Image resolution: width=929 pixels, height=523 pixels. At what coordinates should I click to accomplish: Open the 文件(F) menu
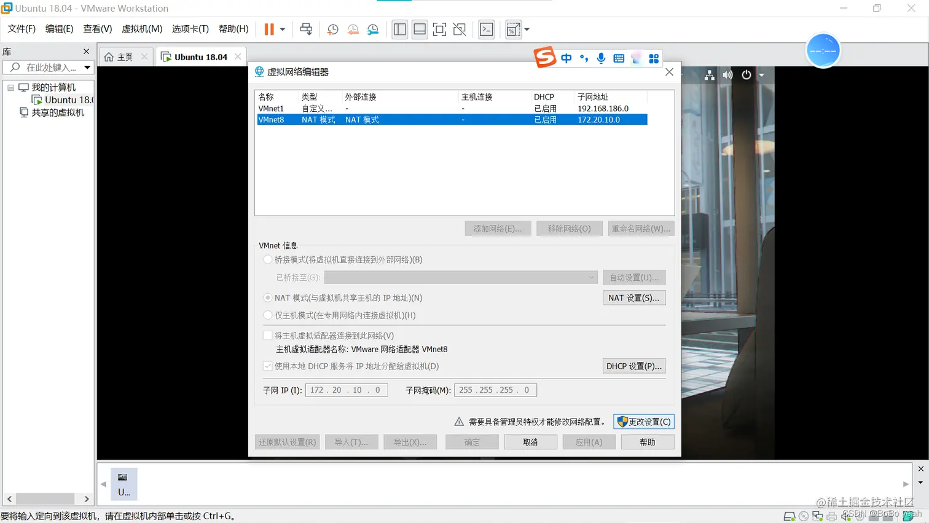tap(22, 29)
